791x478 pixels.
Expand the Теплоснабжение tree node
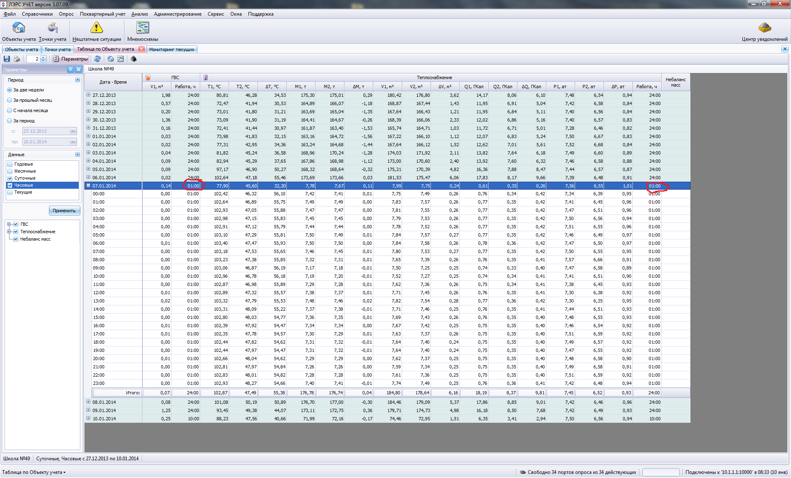point(9,232)
